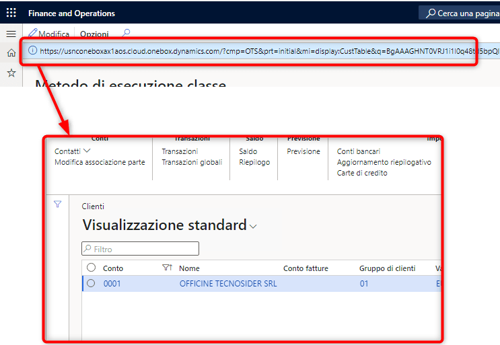Toggle the select-all circle in grid header
The width and height of the screenshot is (500, 345).
coord(92,268)
